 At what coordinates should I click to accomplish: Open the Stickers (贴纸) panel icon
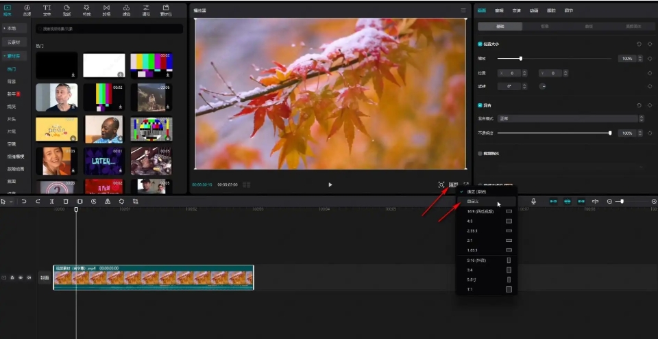(x=66, y=10)
